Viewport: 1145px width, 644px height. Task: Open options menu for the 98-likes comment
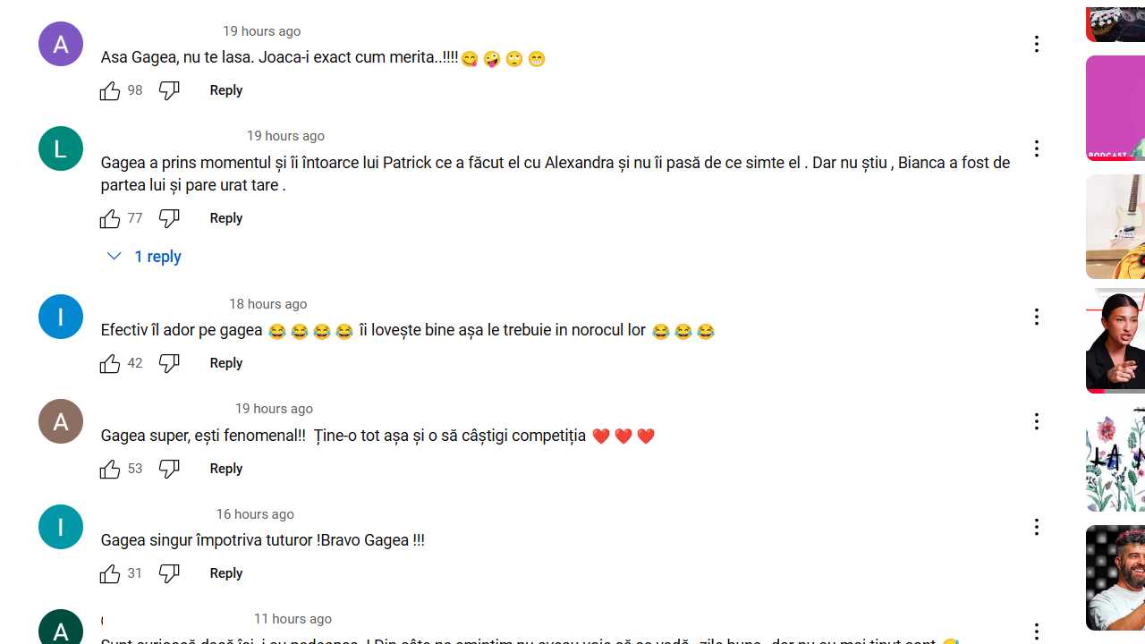coord(1037,44)
